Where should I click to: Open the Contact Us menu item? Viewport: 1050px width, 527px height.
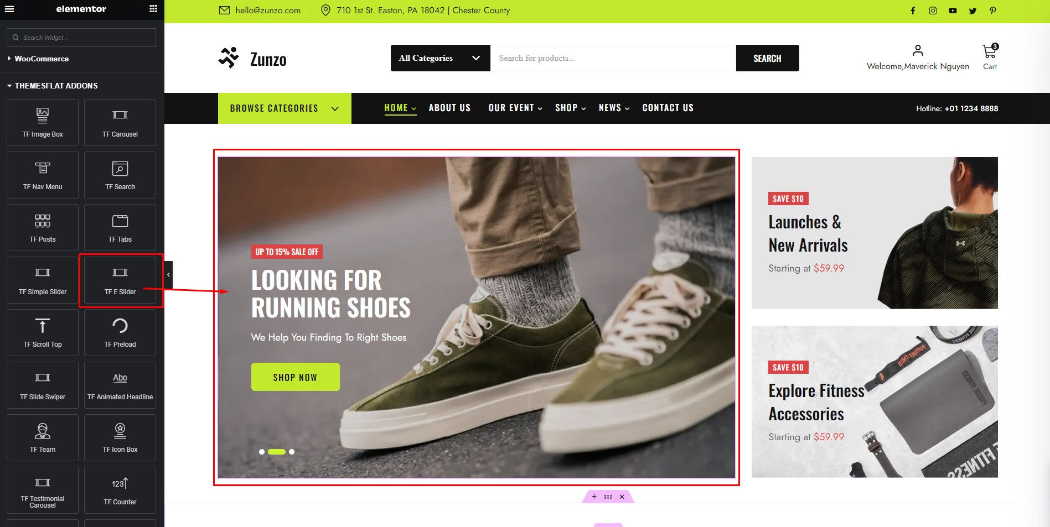tap(668, 108)
